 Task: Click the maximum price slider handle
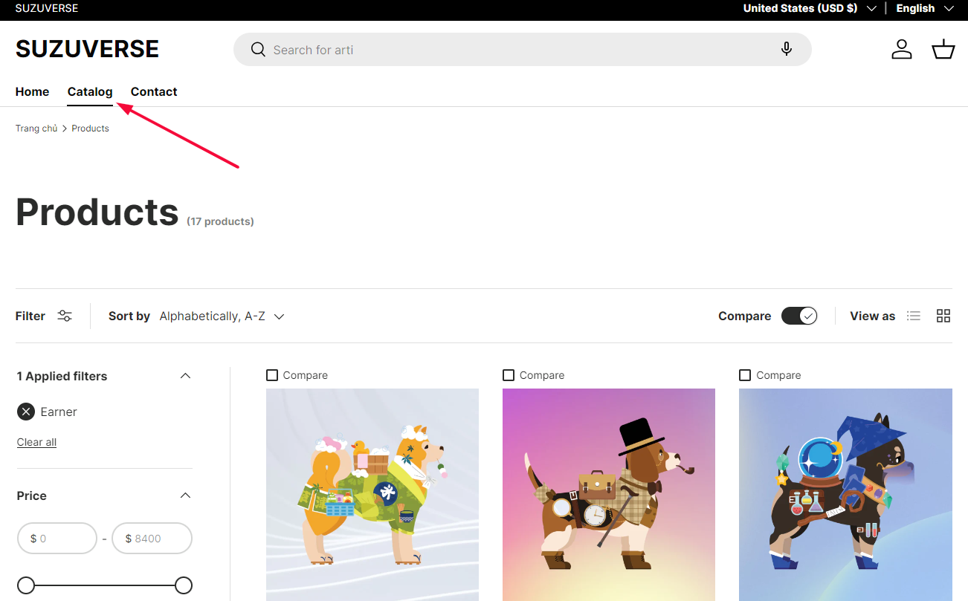pos(184,585)
